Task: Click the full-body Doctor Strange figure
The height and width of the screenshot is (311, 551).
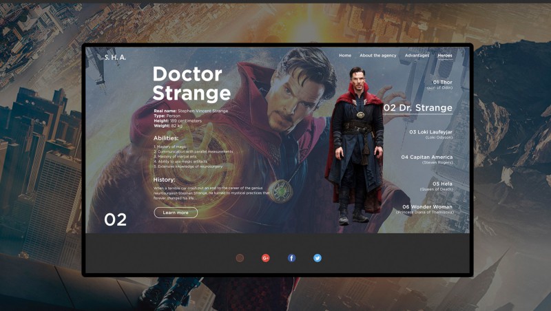Action: coord(355,146)
